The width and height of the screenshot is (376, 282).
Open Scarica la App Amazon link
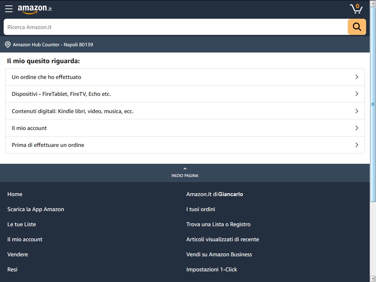36,209
